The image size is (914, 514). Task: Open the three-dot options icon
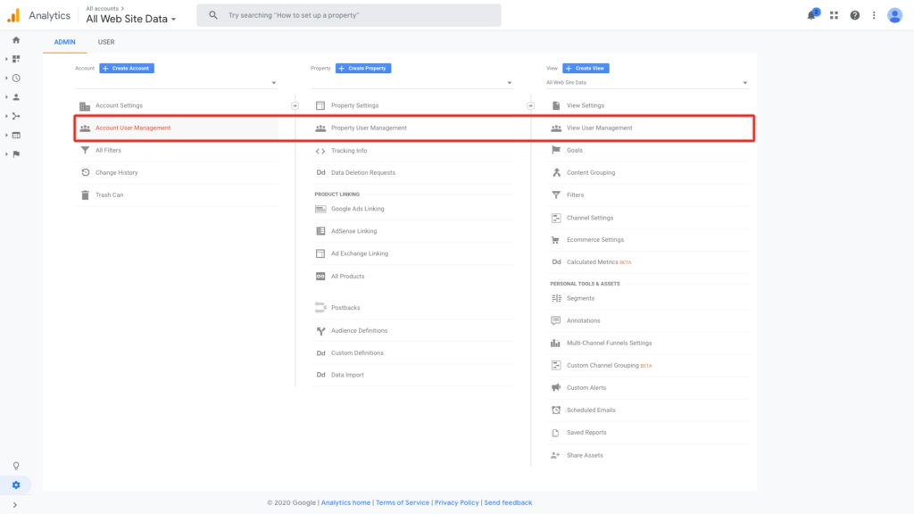coord(874,14)
